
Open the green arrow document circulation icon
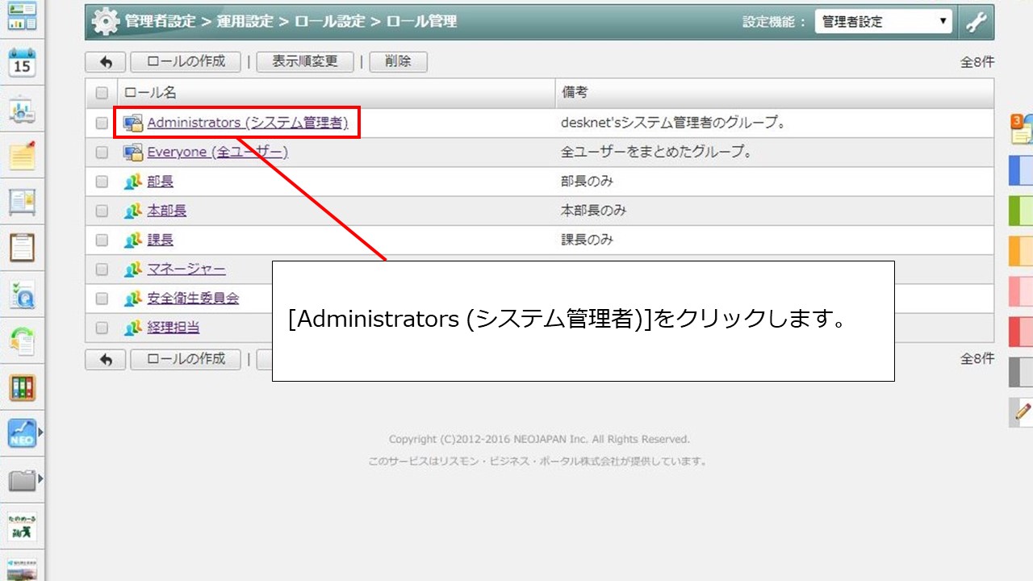(x=22, y=341)
